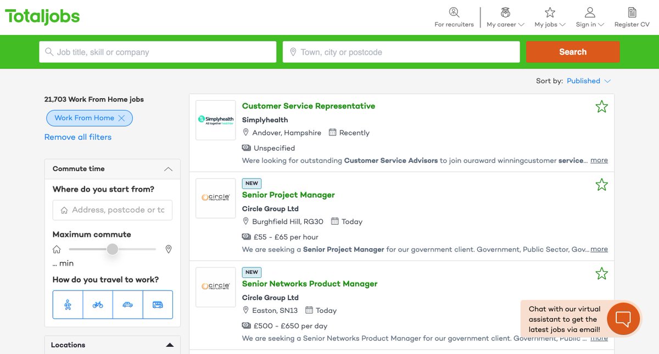659x354 pixels.
Task: Click more on Senior Project Manager description
Action: pyautogui.click(x=599, y=249)
